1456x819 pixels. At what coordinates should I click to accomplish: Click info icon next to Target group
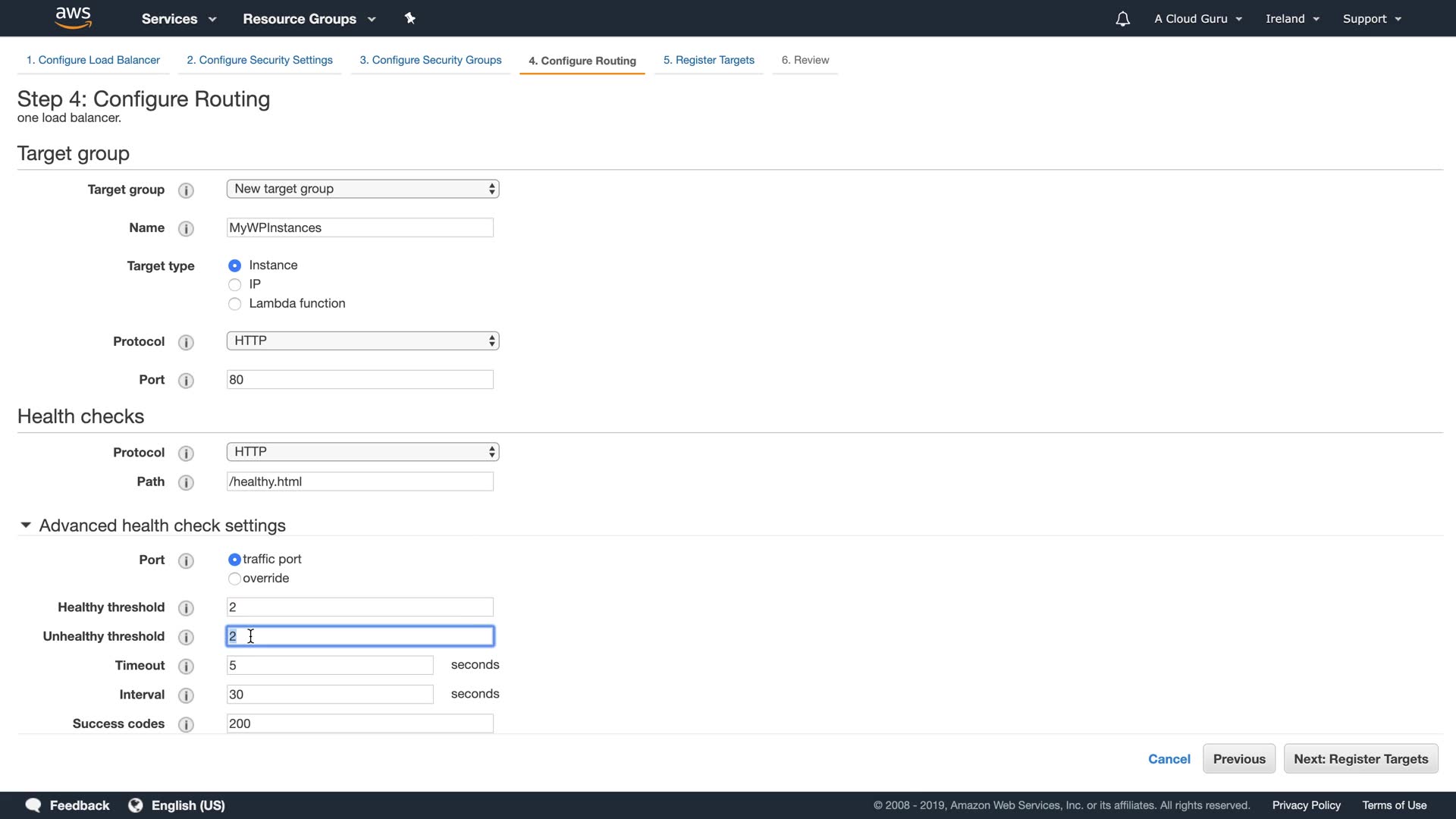coord(186,190)
